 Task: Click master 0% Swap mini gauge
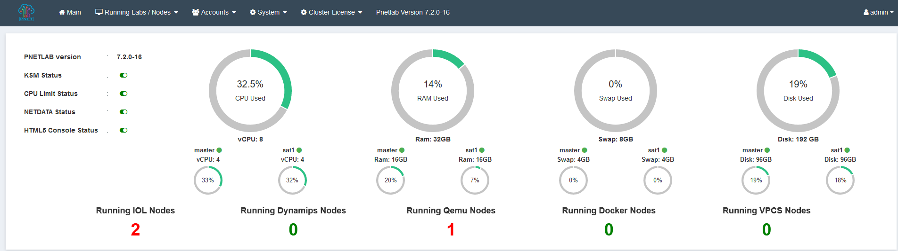[573, 180]
